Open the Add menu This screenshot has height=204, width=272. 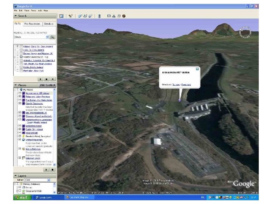coord(40,11)
